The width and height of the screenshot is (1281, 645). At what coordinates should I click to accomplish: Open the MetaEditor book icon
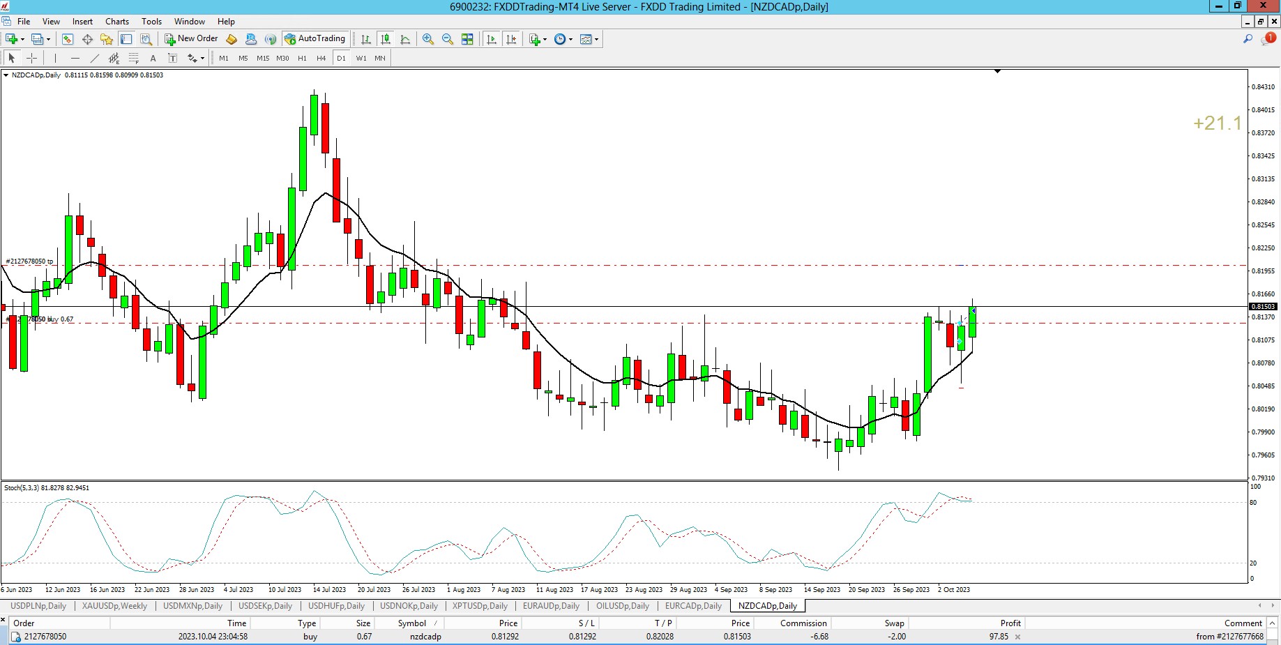click(232, 39)
